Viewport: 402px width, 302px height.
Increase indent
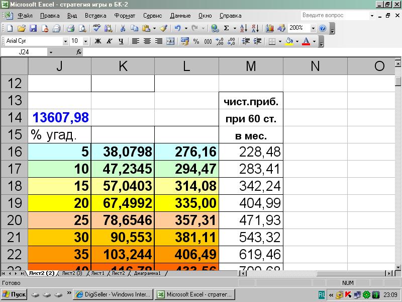click(x=257, y=41)
